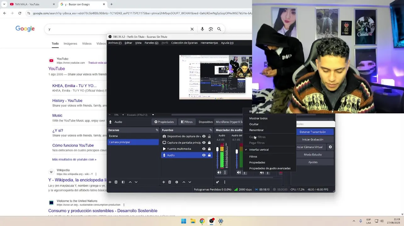Click the Google search magnifier icon
The height and width of the screenshot is (226, 404).
click(x=219, y=29)
